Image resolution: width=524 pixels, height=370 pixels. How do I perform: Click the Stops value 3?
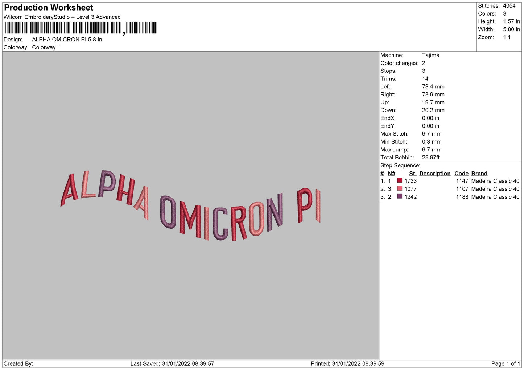[x=424, y=71]
